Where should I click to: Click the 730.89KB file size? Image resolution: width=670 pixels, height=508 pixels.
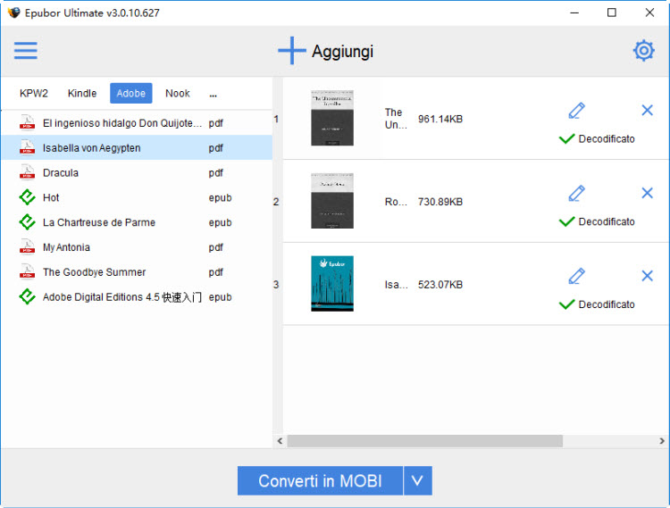pyautogui.click(x=440, y=202)
